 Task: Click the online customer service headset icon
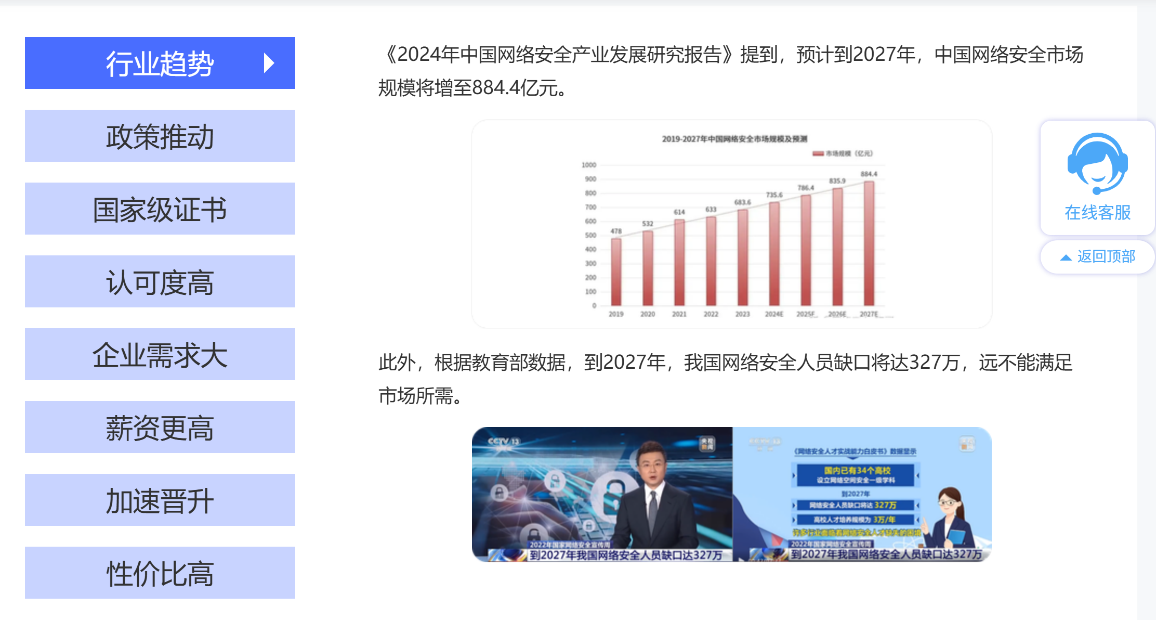pyautogui.click(x=1097, y=163)
